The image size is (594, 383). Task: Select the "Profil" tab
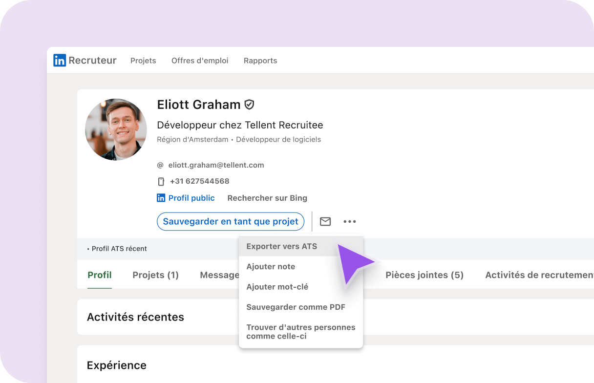click(x=100, y=275)
